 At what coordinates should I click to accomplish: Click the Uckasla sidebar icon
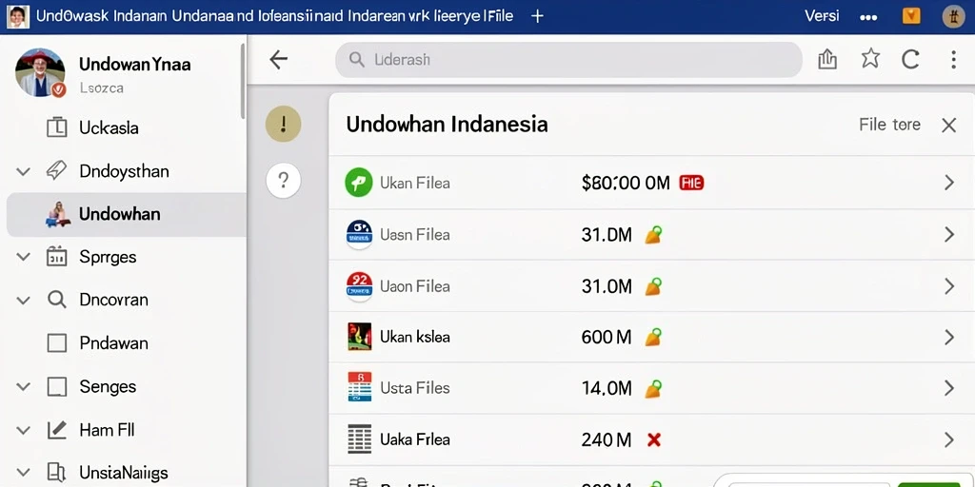point(56,127)
